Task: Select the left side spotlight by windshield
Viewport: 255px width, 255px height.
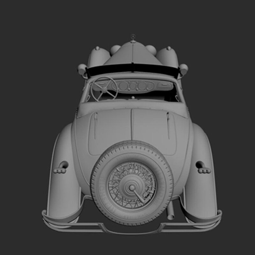Action: (x=82, y=69)
